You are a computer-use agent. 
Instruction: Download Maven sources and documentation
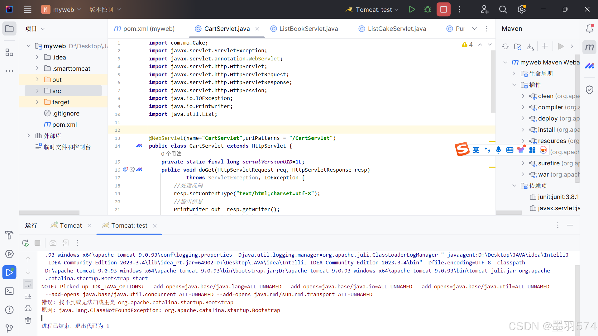click(x=530, y=46)
